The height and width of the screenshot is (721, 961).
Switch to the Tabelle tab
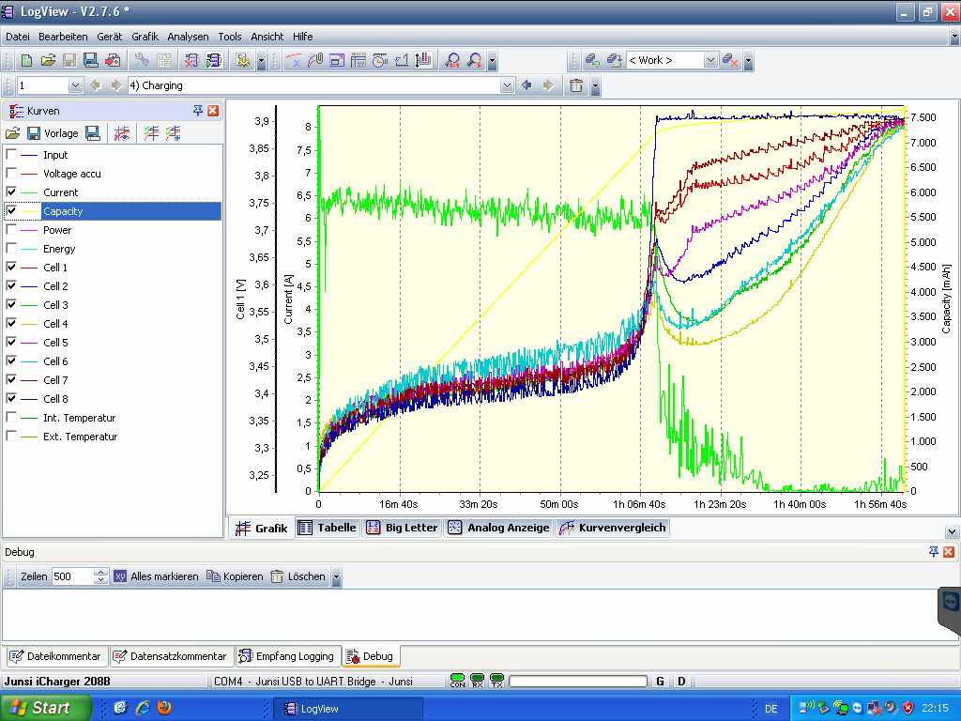coord(328,528)
